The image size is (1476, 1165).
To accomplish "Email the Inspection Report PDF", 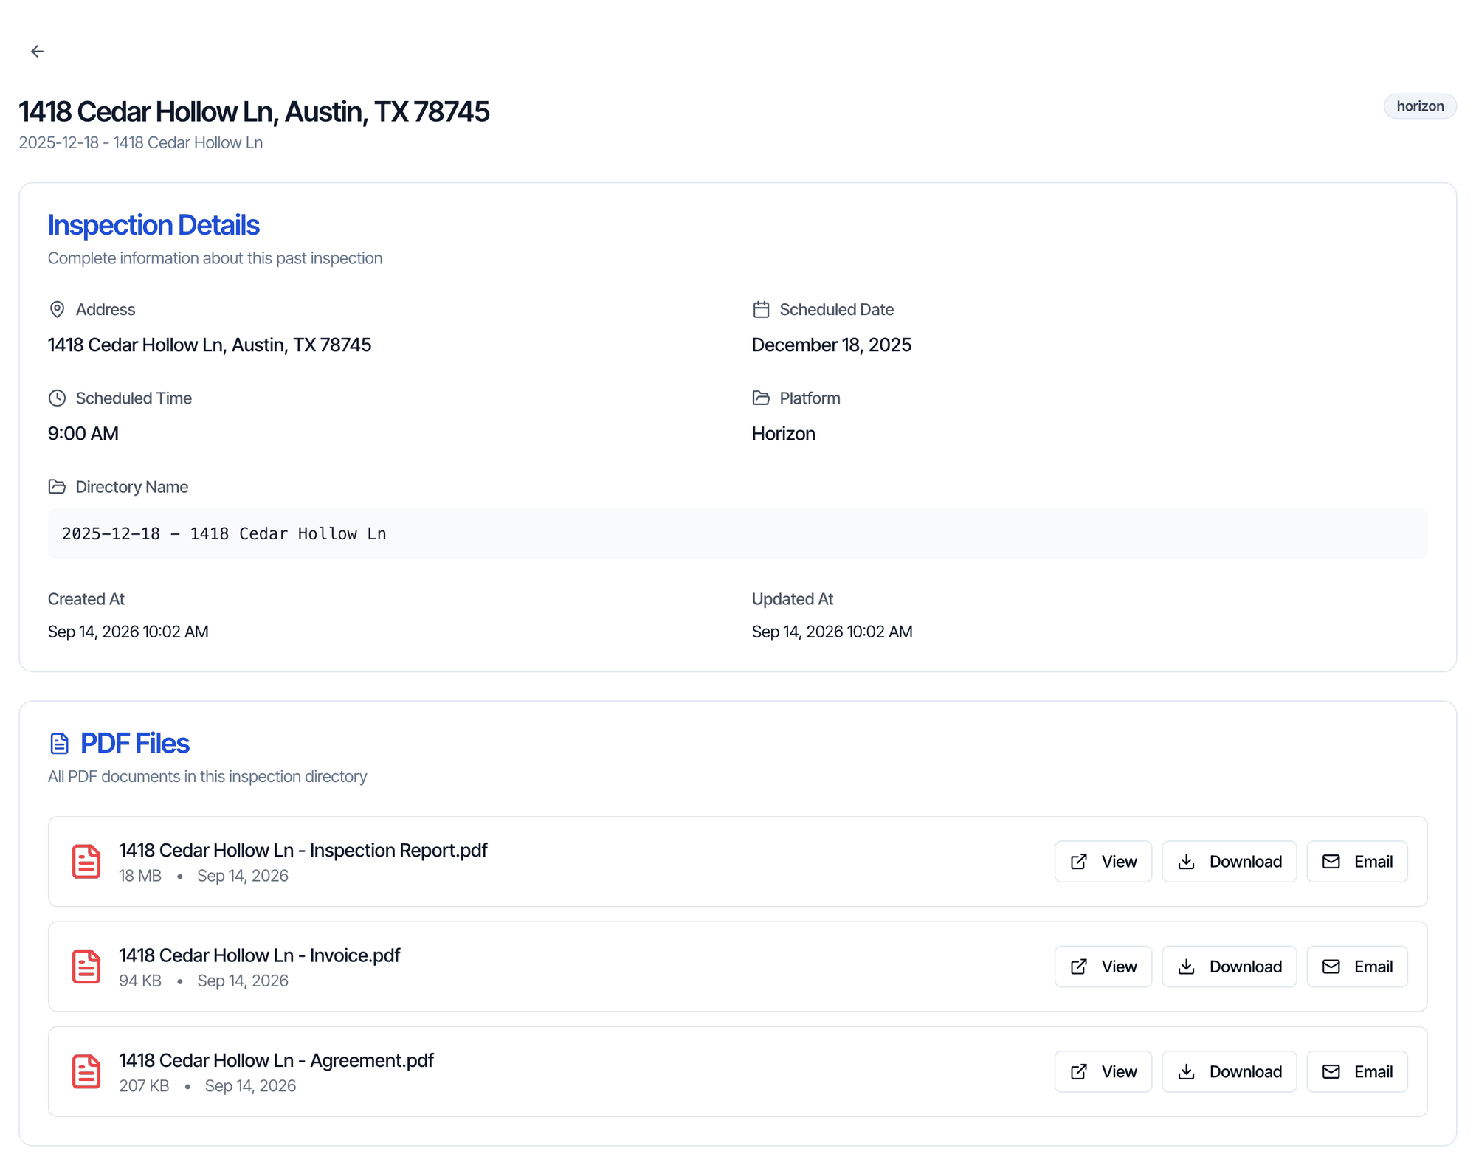I will [1356, 861].
